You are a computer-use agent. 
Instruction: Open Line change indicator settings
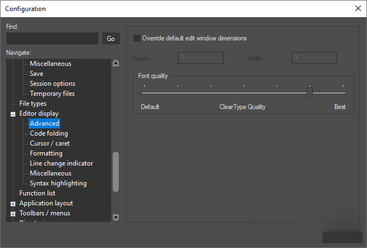click(61, 163)
